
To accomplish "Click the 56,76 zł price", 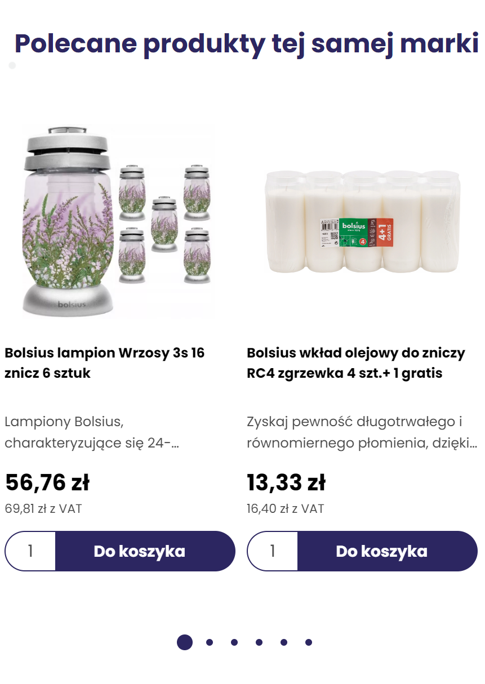I will 47,482.
